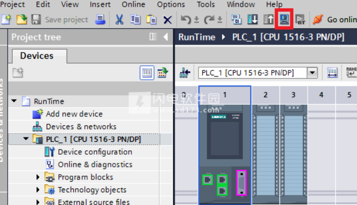Image resolution: width=357 pixels, height=205 pixels.
Task: Expand the Program blocks folder
Action: pos(38,177)
